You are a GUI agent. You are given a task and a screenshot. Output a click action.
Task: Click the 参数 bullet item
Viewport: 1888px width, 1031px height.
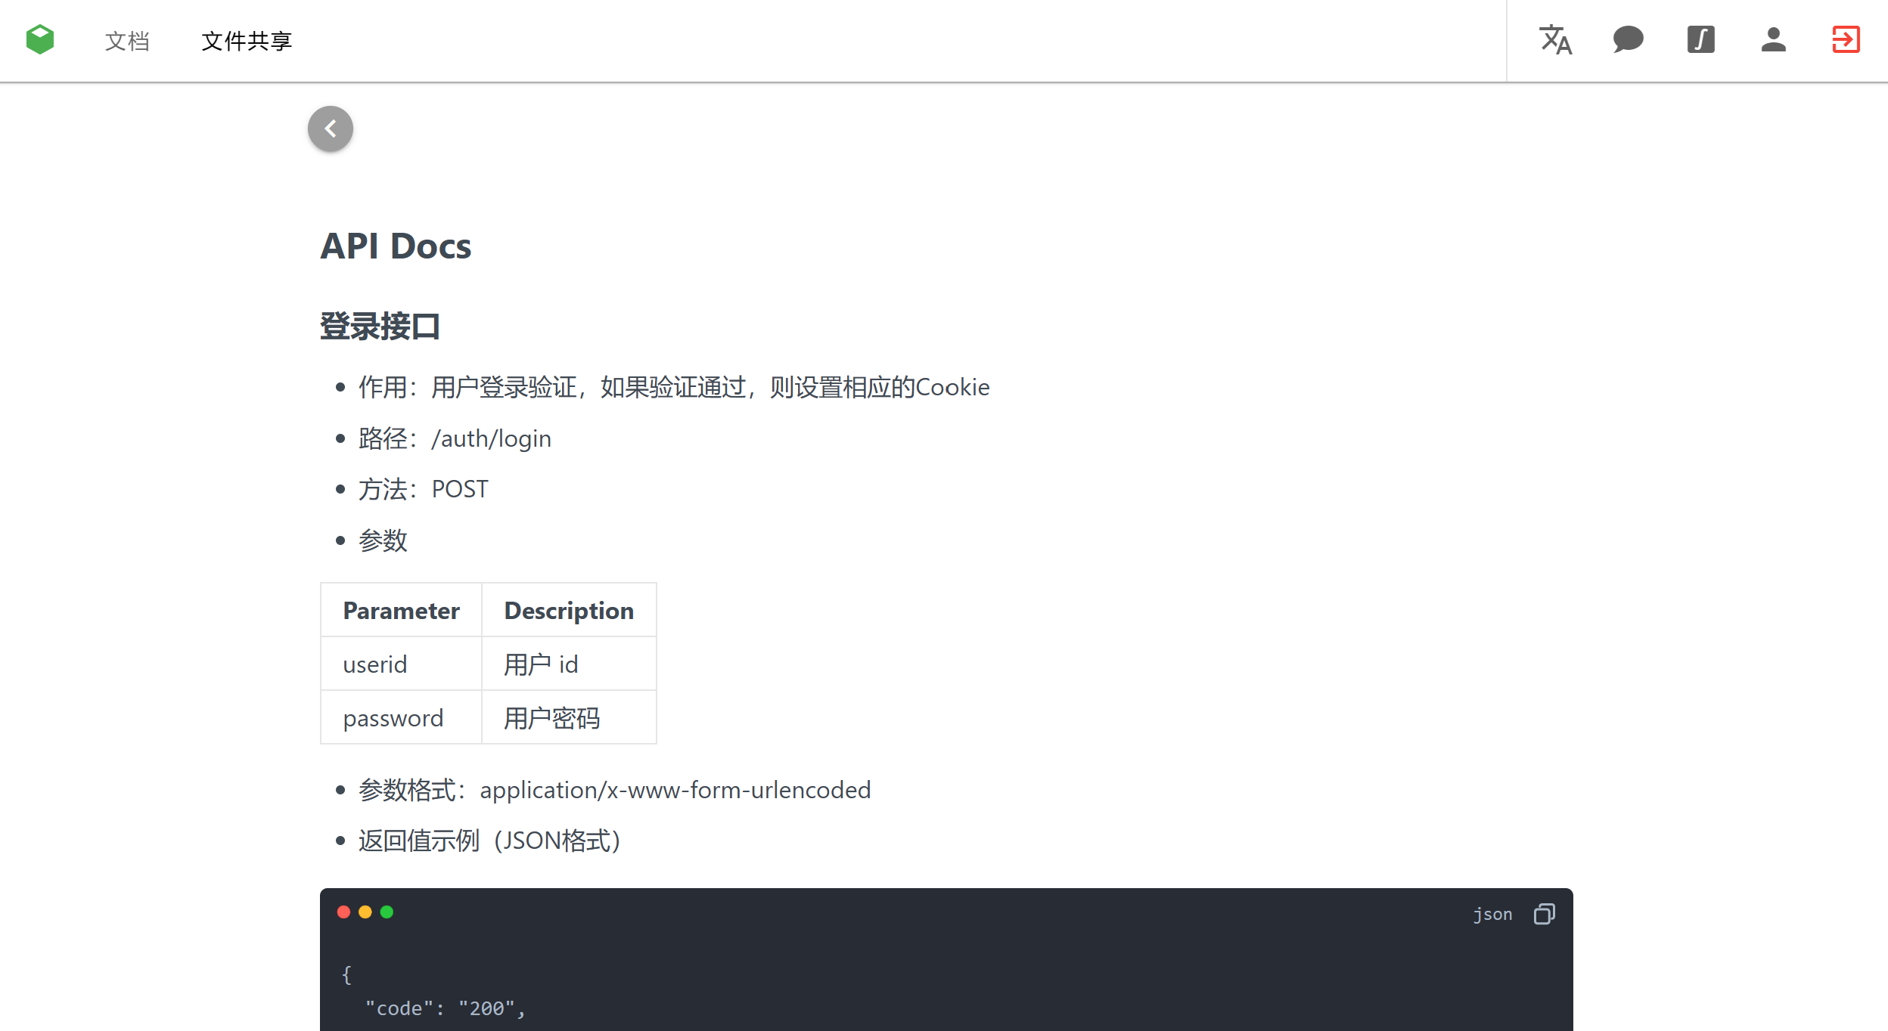383,540
